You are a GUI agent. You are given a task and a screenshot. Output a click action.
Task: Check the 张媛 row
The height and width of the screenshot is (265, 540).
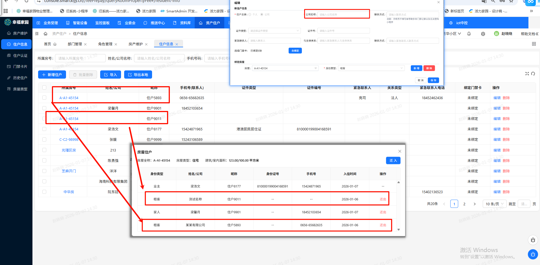coord(44,139)
